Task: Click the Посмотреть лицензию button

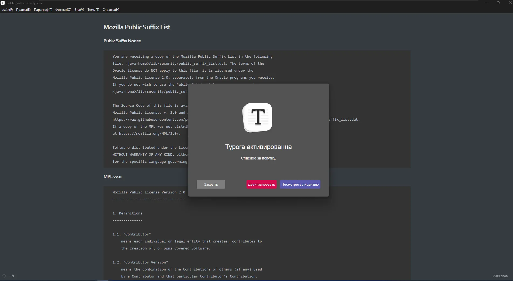Action: pyautogui.click(x=300, y=184)
